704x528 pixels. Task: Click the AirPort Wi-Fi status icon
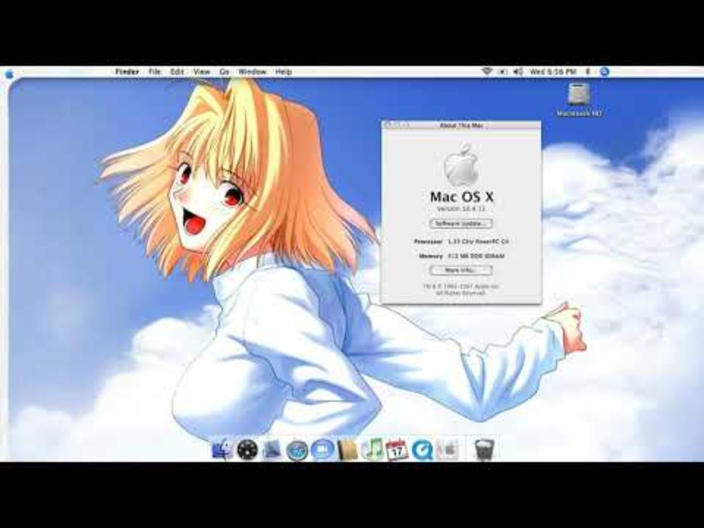click(x=486, y=71)
